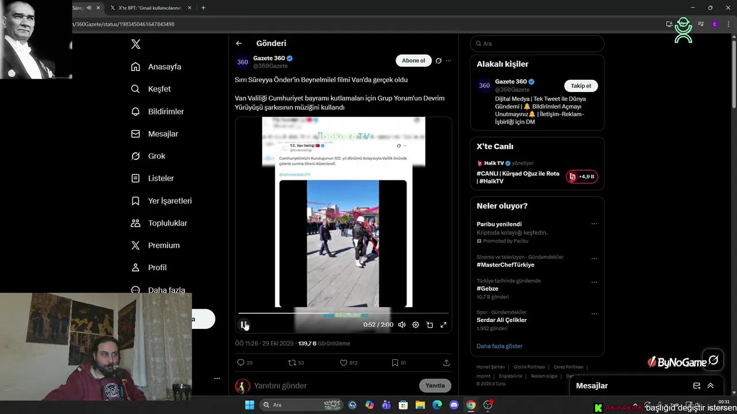The image size is (737, 414).
Task: Open Mesajlar in the left sidebar
Action: 154,134
